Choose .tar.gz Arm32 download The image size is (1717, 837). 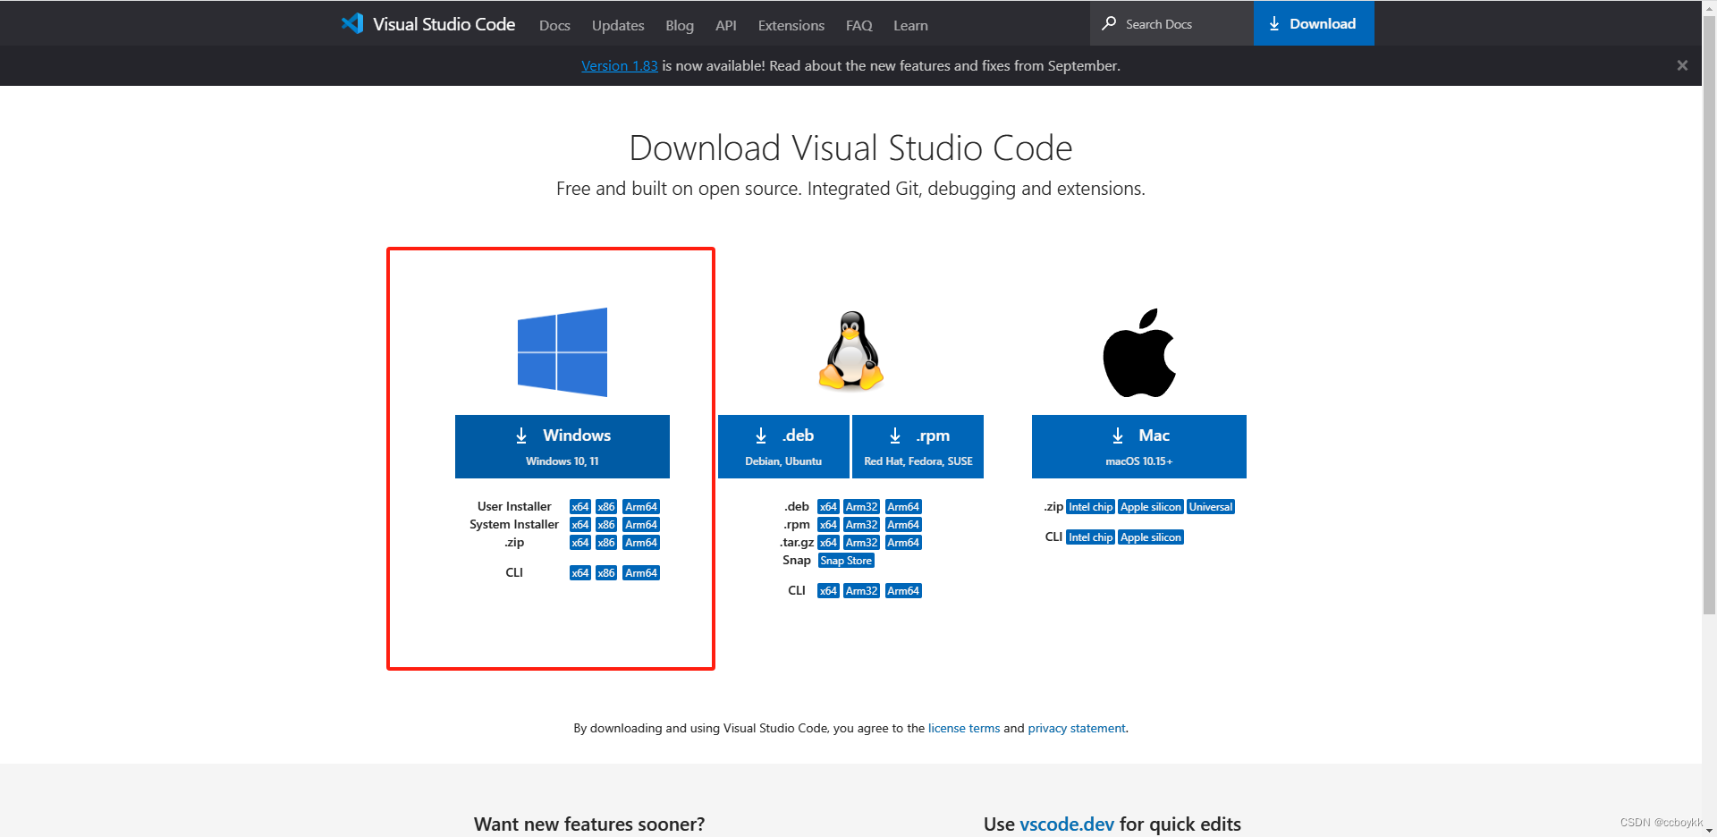862,543
